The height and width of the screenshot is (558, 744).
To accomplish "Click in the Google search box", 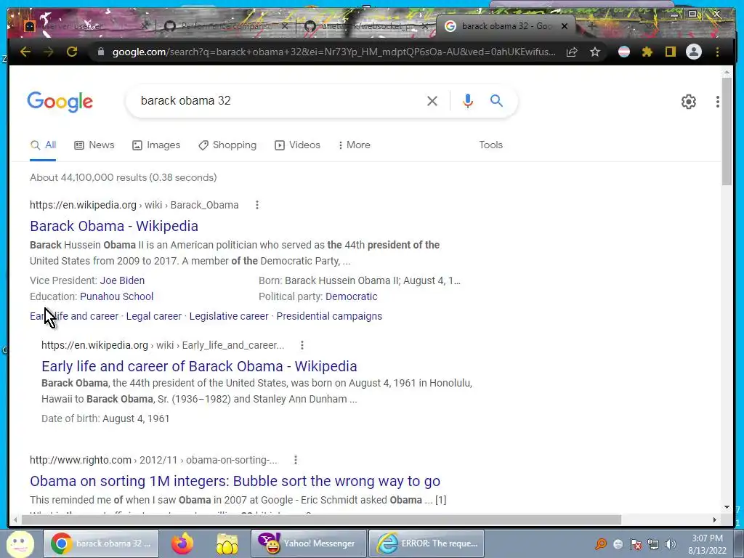I will click(280, 100).
